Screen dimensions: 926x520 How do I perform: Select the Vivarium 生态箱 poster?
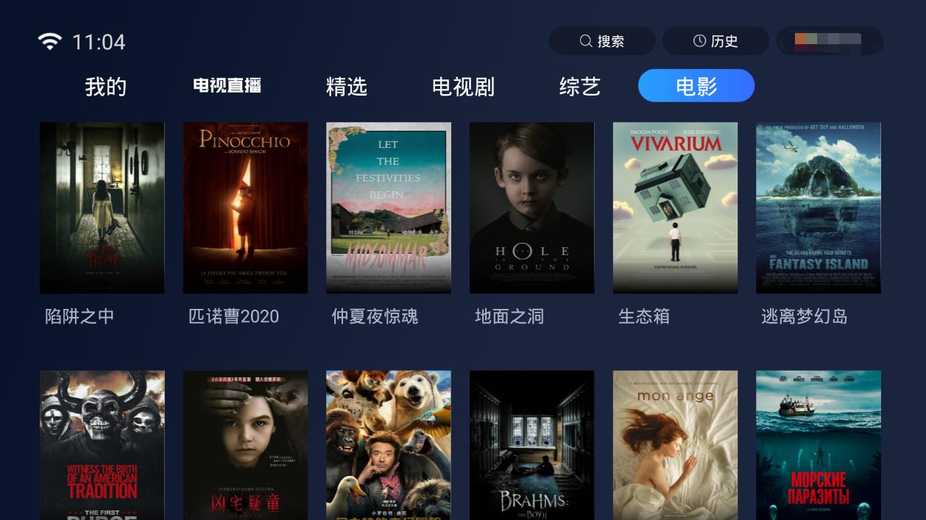(x=676, y=207)
